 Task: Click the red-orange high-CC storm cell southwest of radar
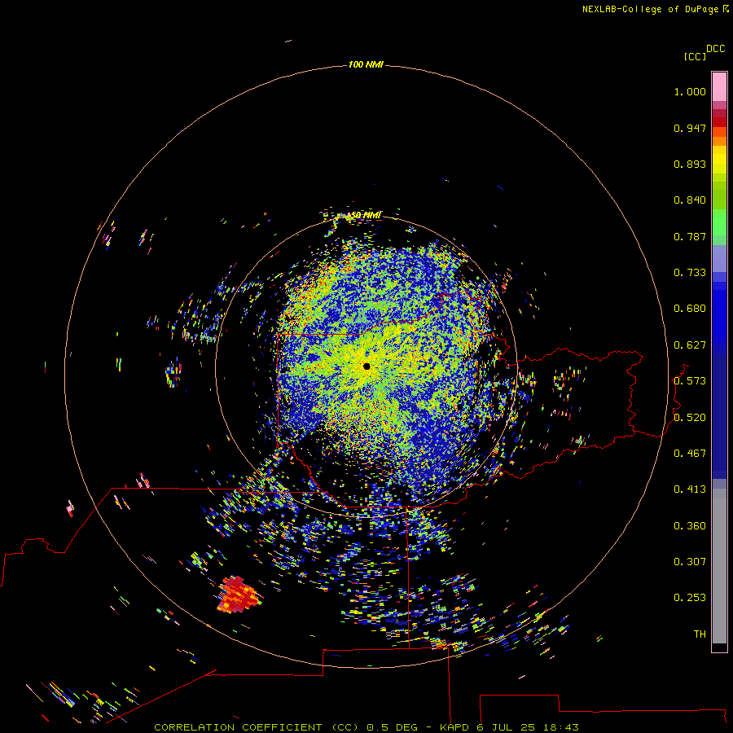pyautogui.click(x=239, y=595)
